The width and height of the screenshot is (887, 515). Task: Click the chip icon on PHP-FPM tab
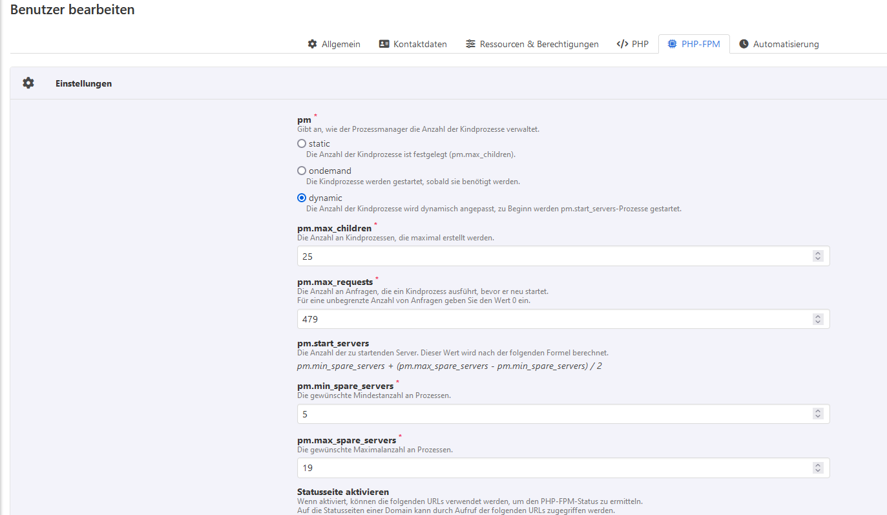pyautogui.click(x=672, y=44)
